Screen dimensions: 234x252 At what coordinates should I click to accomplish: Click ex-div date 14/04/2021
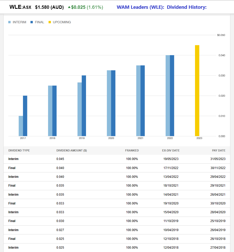click(171, 194)
